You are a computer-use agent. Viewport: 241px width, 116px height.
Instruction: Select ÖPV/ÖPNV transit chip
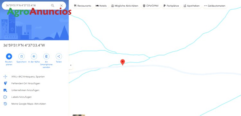(151, 6)
